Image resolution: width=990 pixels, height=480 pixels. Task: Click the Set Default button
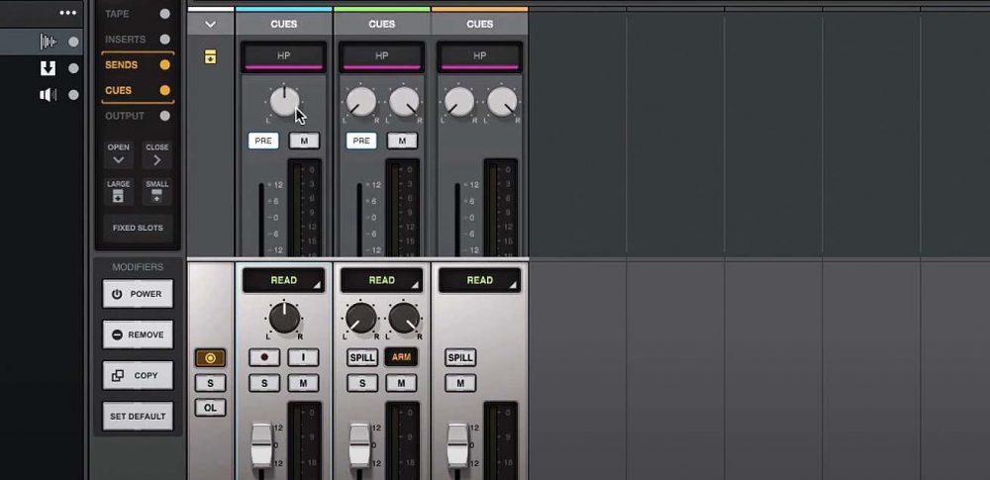pos(138,416)
